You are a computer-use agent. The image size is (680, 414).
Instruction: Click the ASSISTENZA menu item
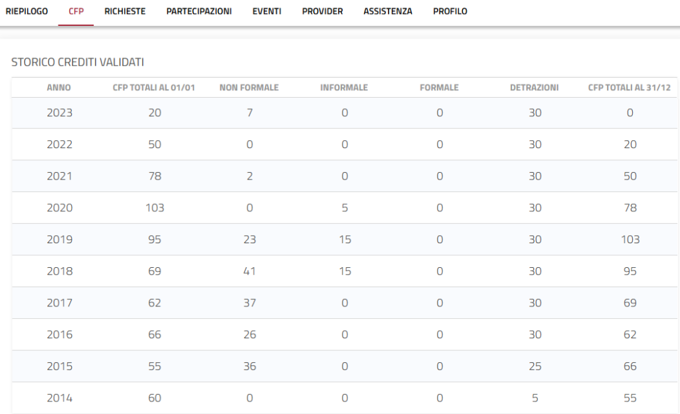388,11
